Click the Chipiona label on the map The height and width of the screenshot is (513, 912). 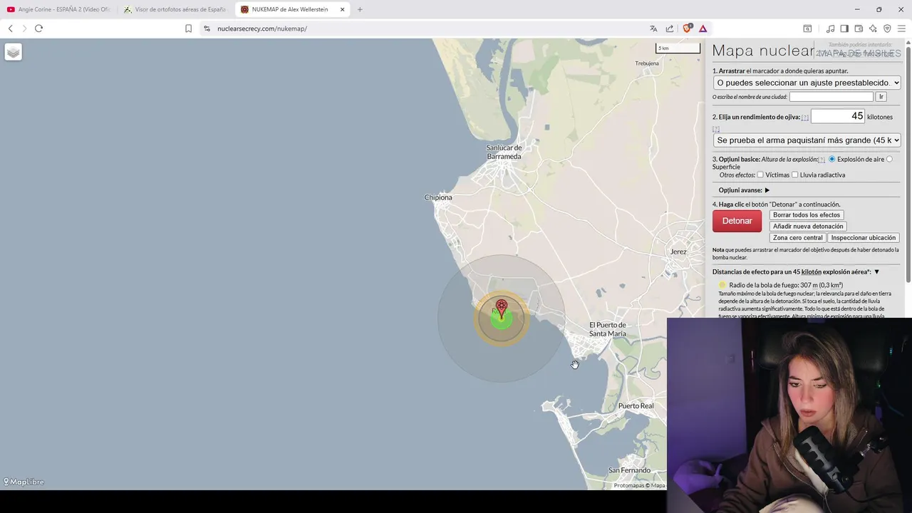(438, 197)
